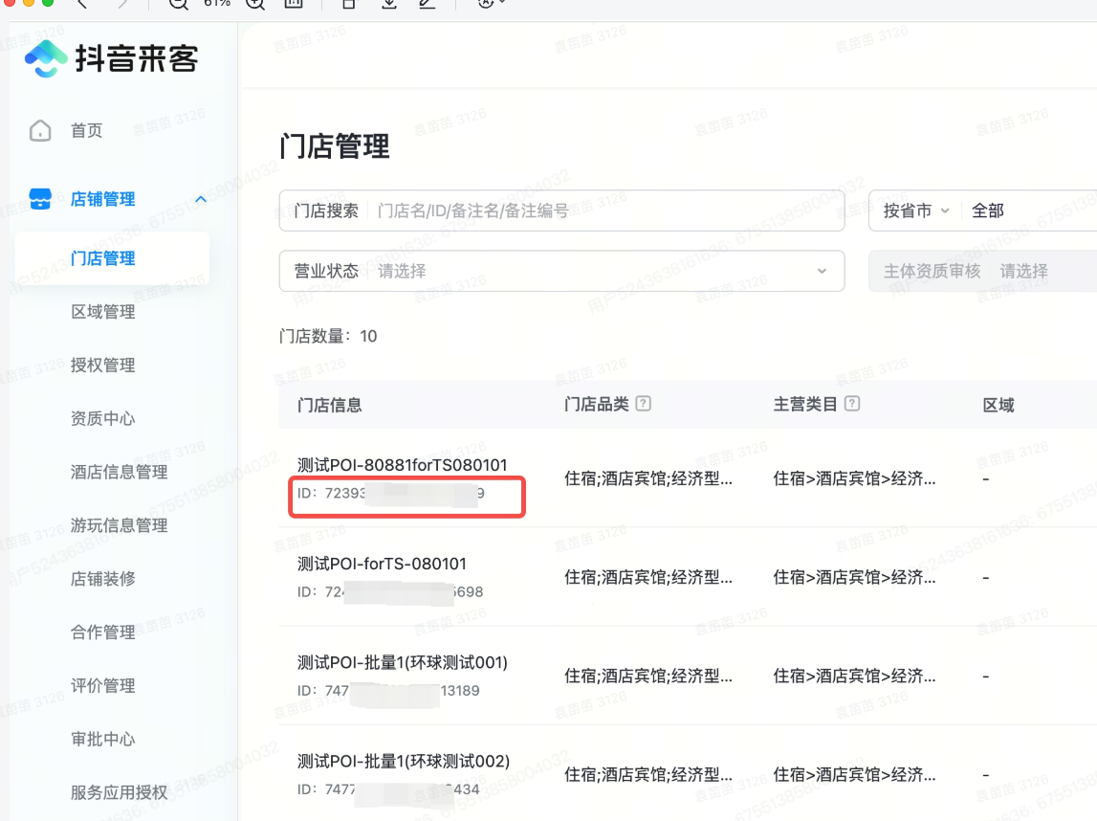Open 评价管理 in the sidebar
This screenshot has width=1097, height=821.
click(x=103, y=686)
